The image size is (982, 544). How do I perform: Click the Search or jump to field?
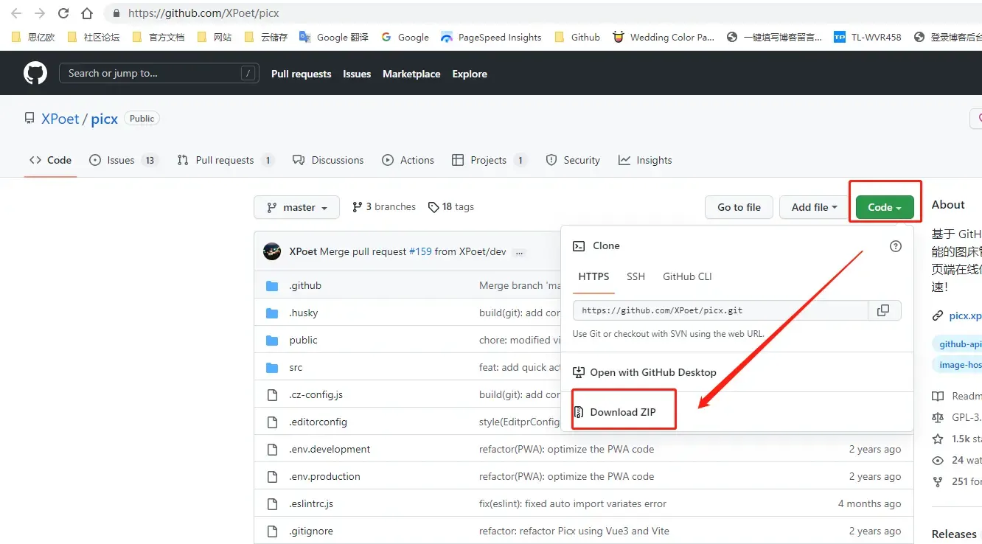coord(159,73)
